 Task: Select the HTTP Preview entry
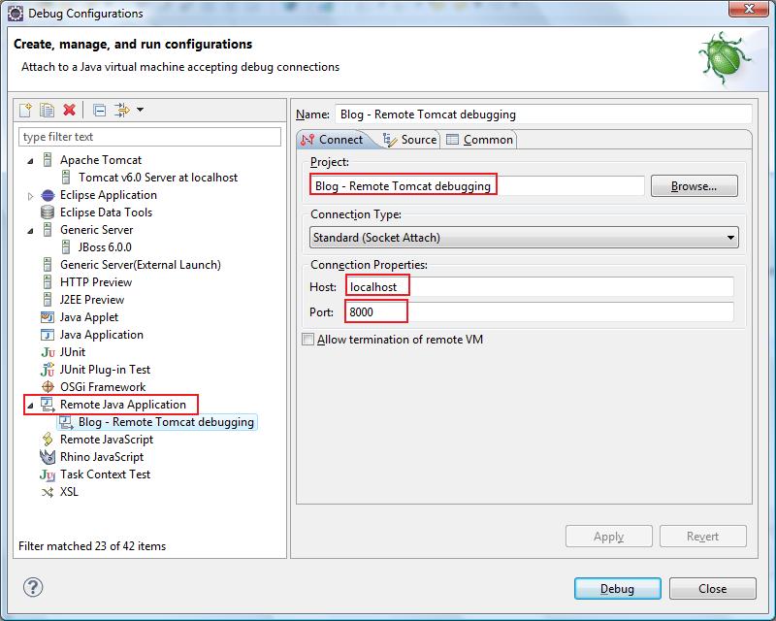(x=96, y=282)
